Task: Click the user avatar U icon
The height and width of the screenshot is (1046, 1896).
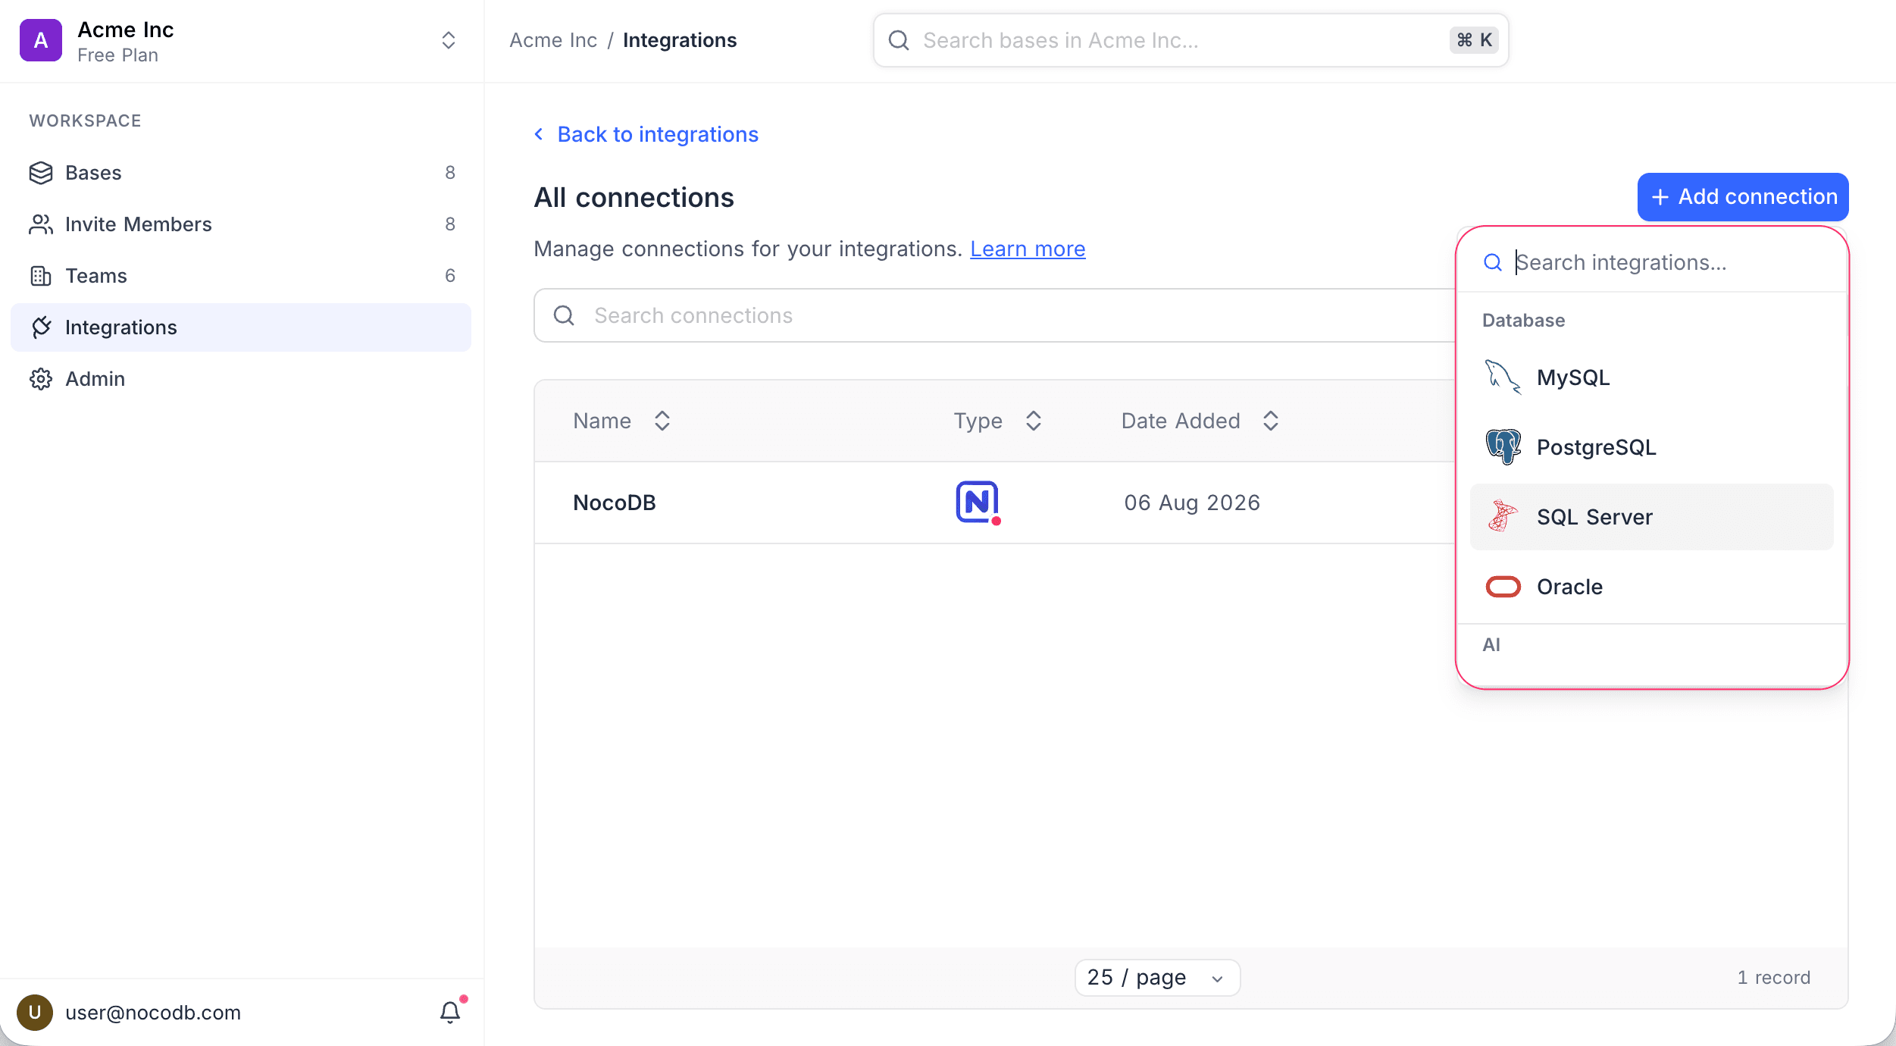Action: (x=35, y=1013)
